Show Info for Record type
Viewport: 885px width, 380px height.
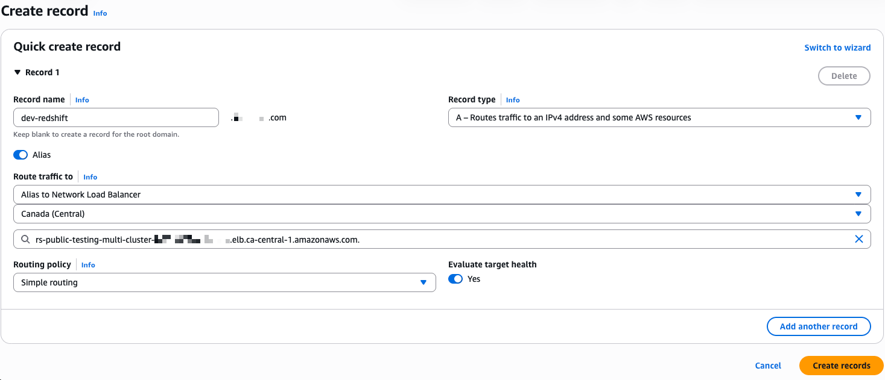[513, 100]
